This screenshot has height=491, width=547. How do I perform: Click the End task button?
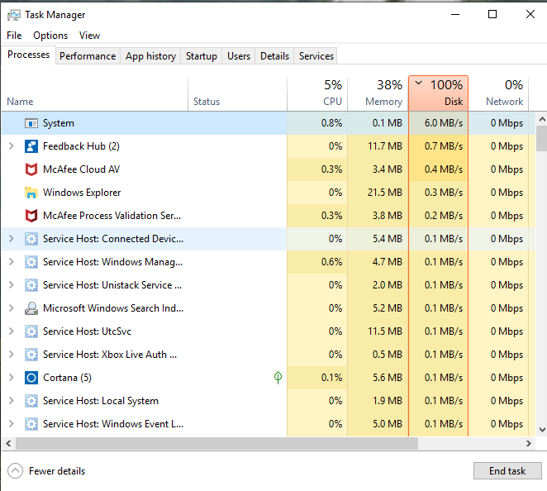[507, 471]
